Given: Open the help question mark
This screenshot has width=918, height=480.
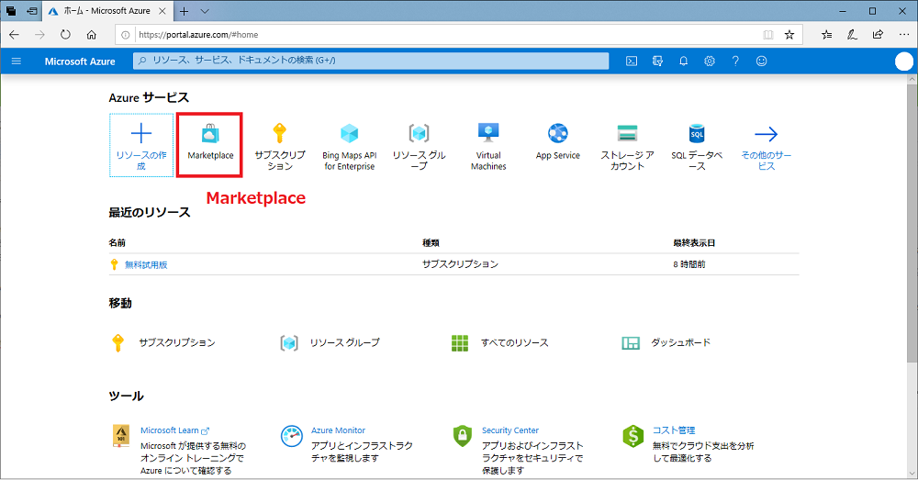Looking at the screenshot, I should click(735, 61).
